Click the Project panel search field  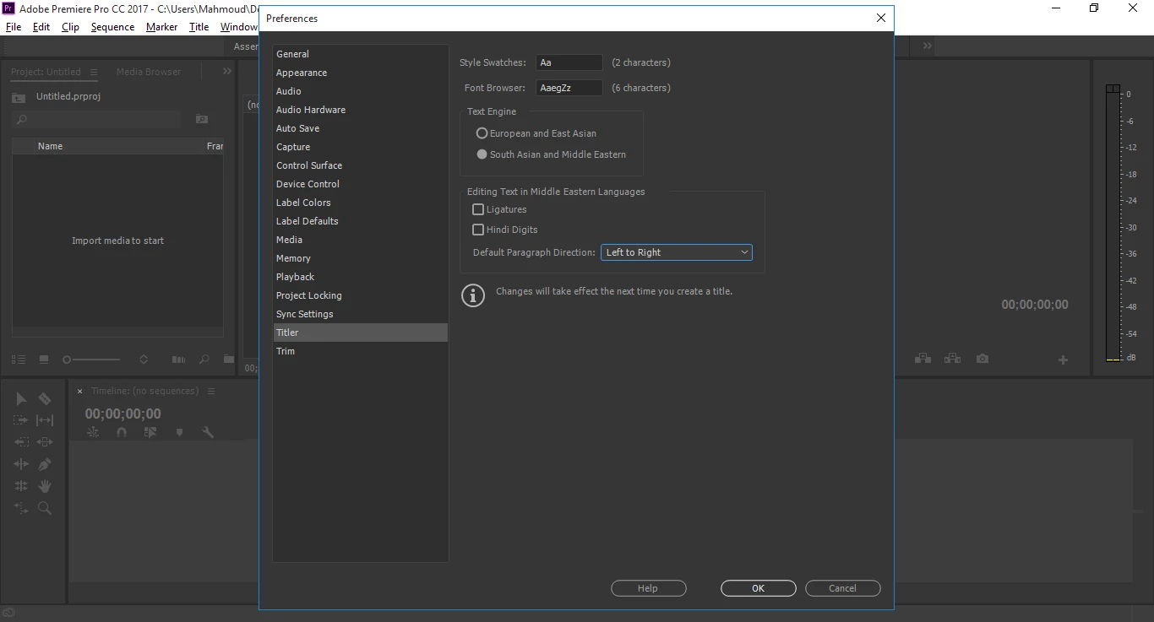(x=96, y=120)
